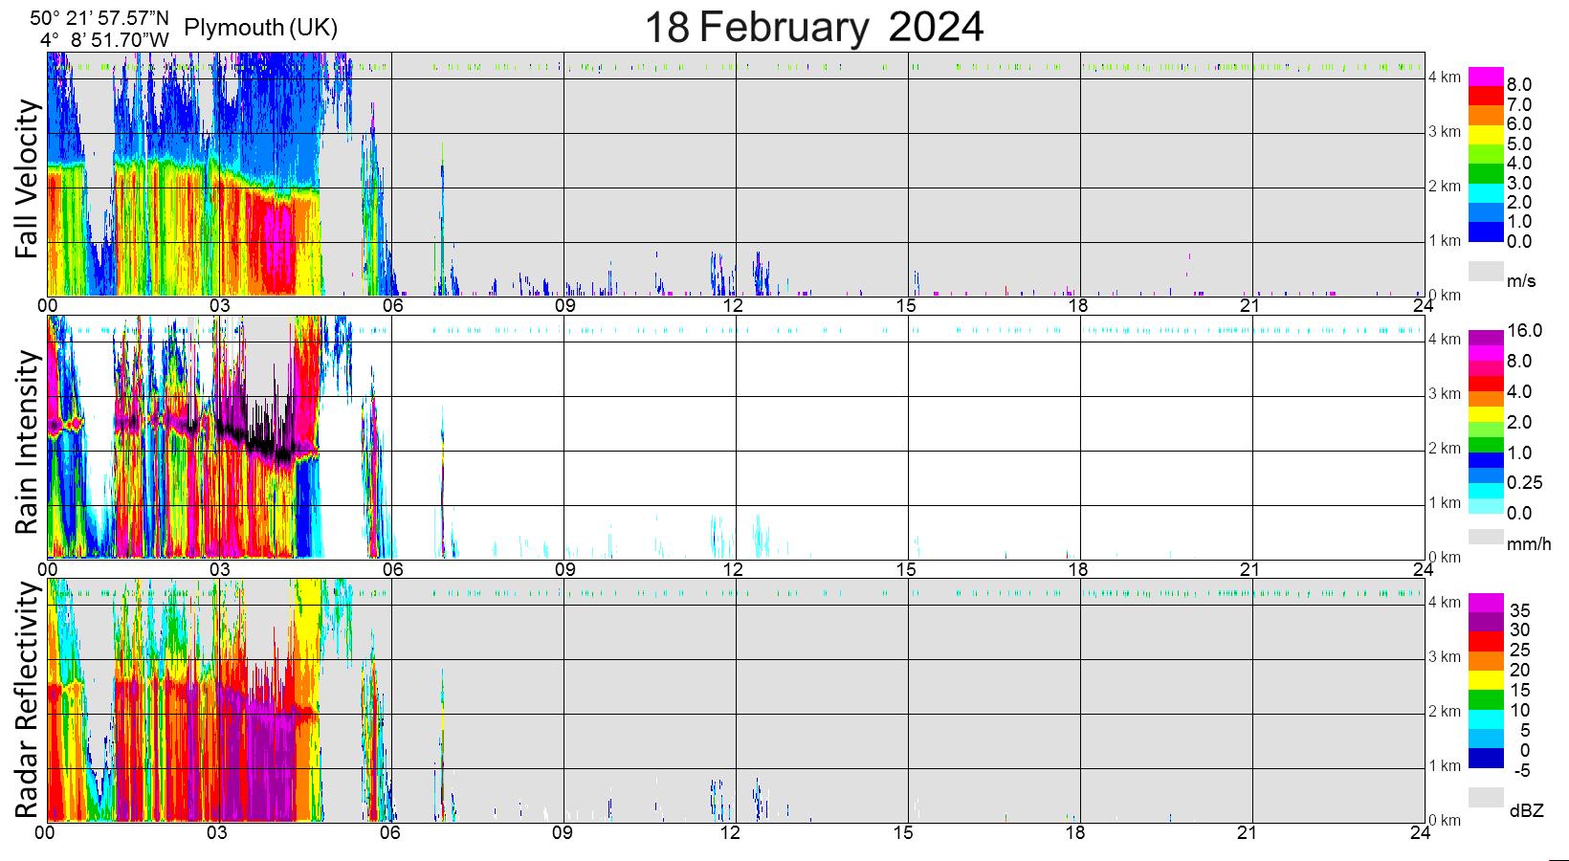
Task: Click hour "06" on Fall Velocity time axis
Action: point(391,305)
